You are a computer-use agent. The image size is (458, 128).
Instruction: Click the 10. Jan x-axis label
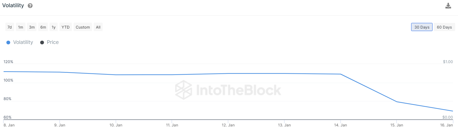[116, 125]
